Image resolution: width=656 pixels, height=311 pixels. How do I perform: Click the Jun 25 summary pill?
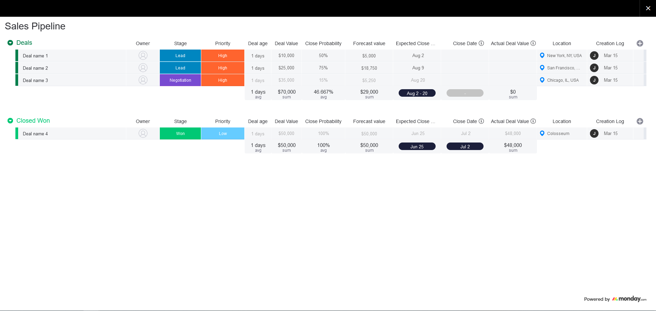(x=417, y=147)
